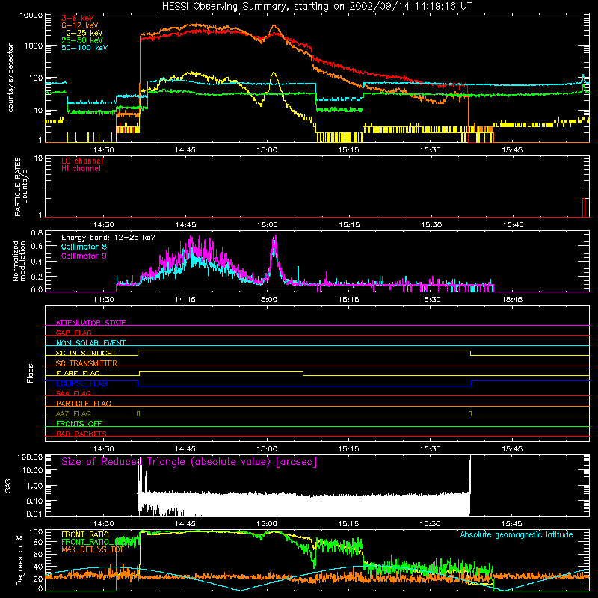Select the yellow FRONT_RATIO legend entry

pos(85,534)
